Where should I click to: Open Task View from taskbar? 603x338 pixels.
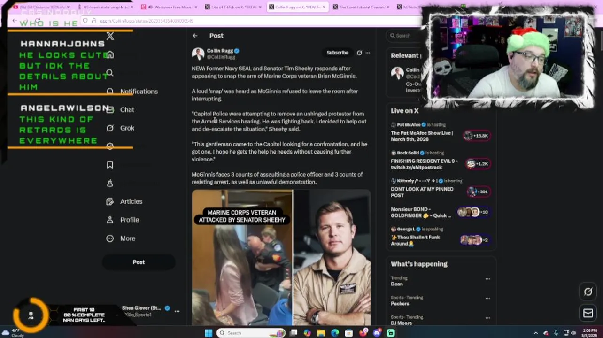294,333
